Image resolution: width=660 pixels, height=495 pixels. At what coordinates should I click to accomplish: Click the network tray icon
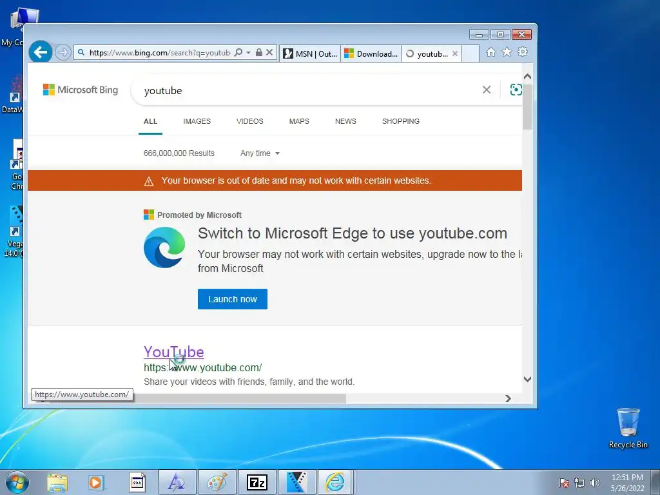point(579,483)
